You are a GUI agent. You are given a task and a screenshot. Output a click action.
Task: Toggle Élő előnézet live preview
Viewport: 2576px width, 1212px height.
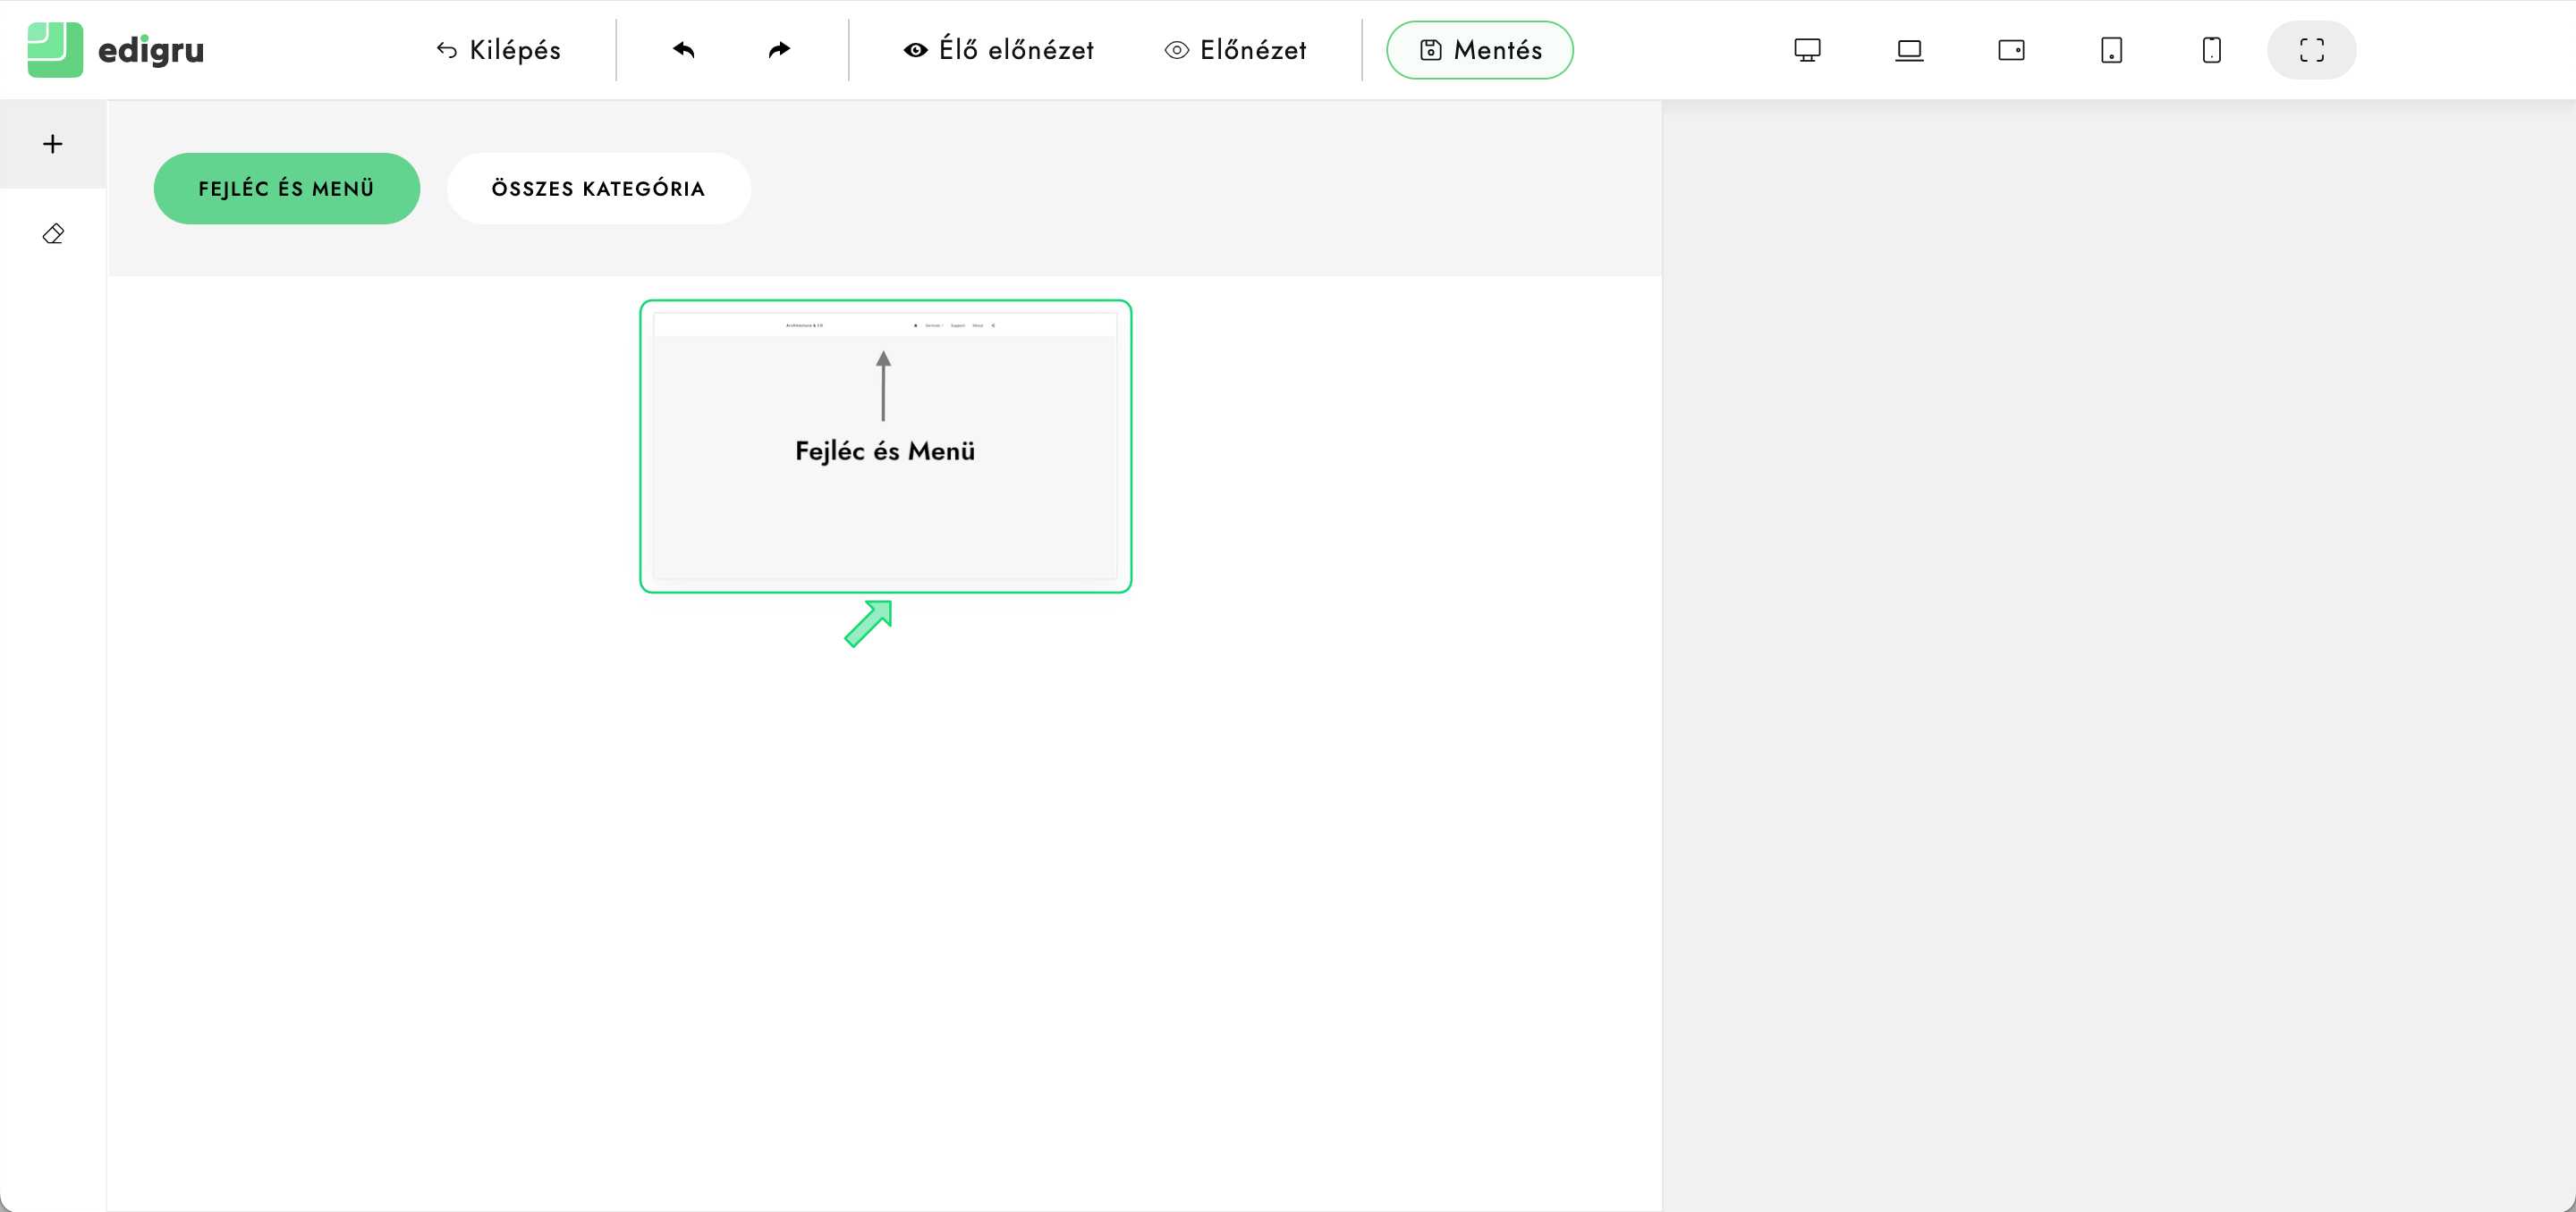[x=998, y=50]
